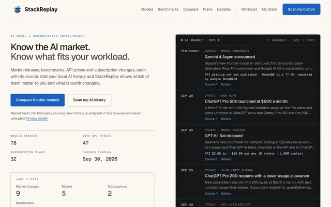The width and height of the screenshot is (331, 207).
Task: Click the YESTERDAY date label
Action: [190, 51]
